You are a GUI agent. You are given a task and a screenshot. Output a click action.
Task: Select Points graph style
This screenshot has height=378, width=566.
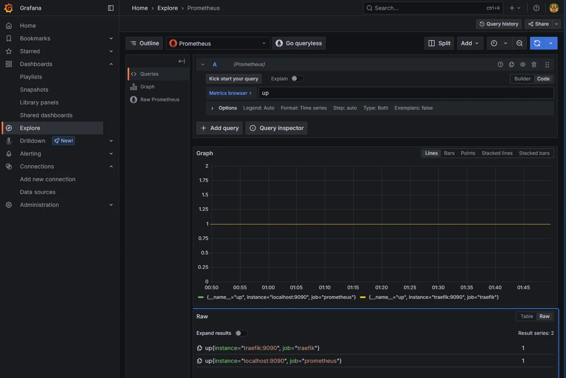[468, 153]
